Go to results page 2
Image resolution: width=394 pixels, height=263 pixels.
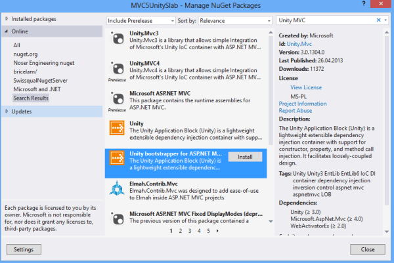tap(180, 231)
